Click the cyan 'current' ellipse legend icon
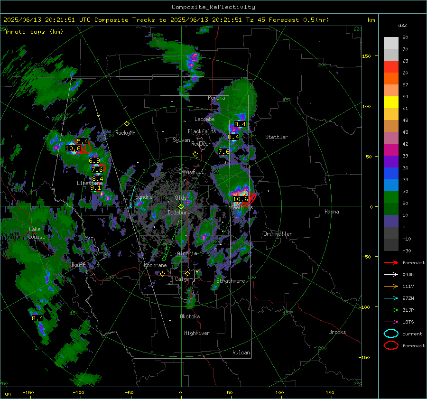427x399 pixels. coord(391,334)
